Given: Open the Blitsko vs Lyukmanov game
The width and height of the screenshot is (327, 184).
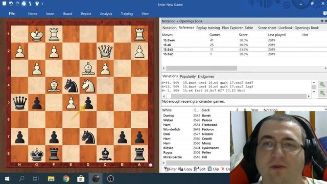Looking at the screenshot, I should pos(196,148).
